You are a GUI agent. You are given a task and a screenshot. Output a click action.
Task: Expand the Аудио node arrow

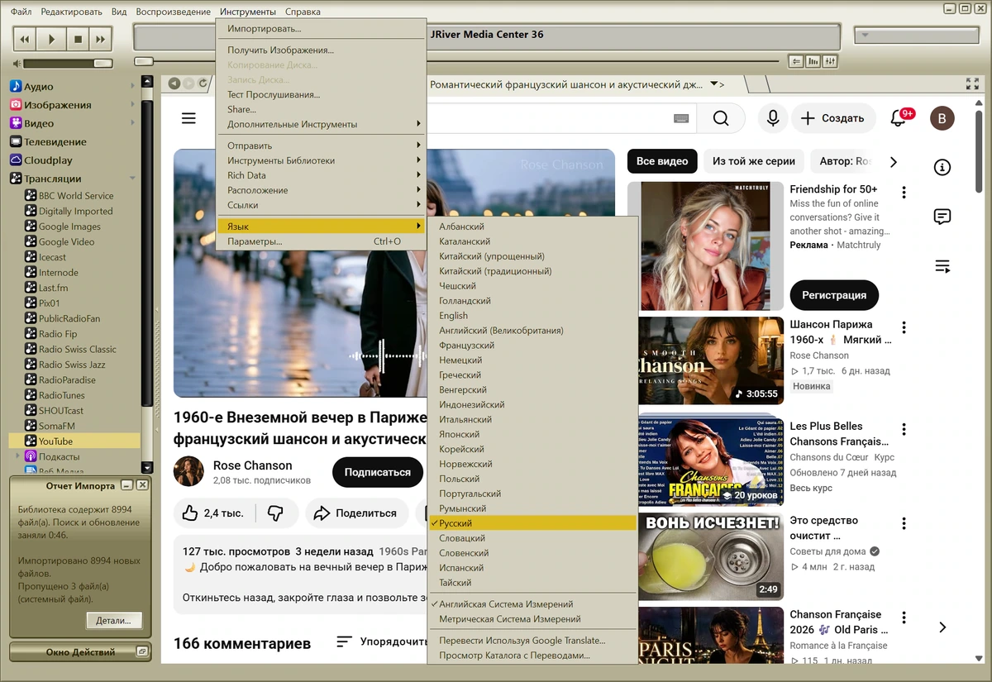click(x=132, y=87)
